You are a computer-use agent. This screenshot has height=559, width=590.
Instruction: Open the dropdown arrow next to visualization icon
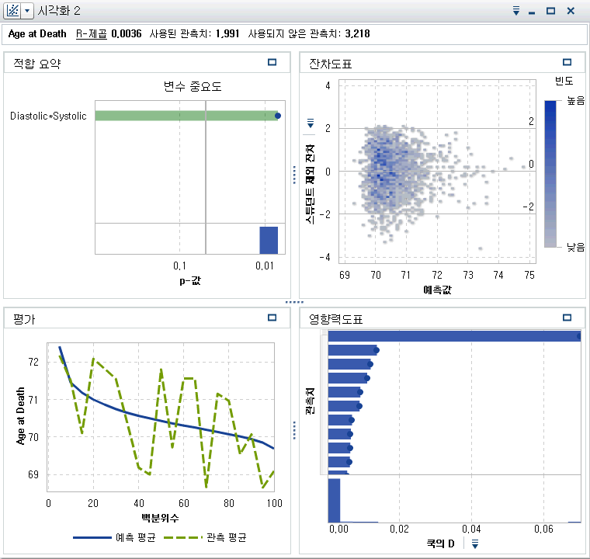tap(27, 11)
